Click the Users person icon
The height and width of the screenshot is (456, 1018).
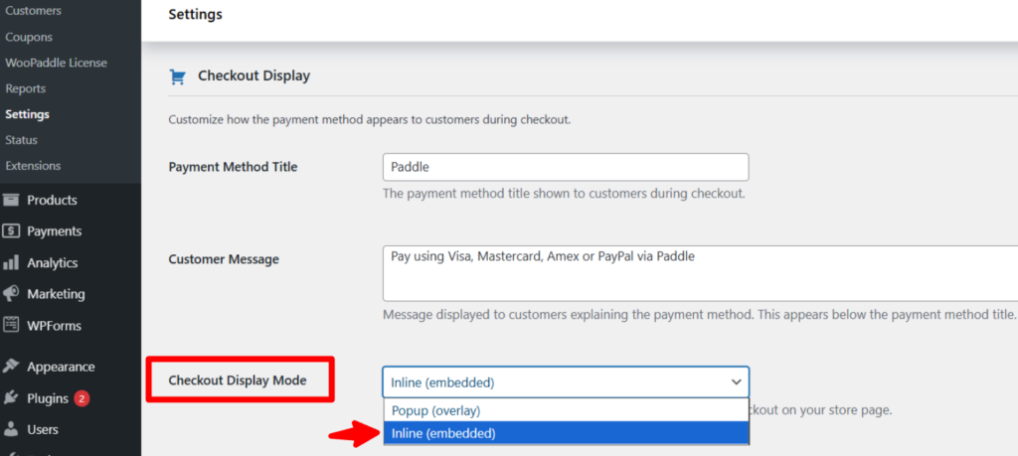click(10, 429)
